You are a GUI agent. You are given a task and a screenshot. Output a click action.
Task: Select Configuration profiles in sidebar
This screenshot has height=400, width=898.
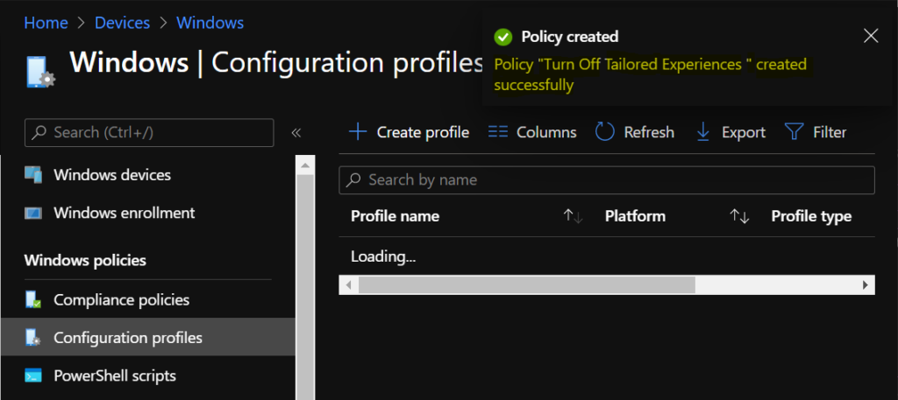[x=147, y=337]
